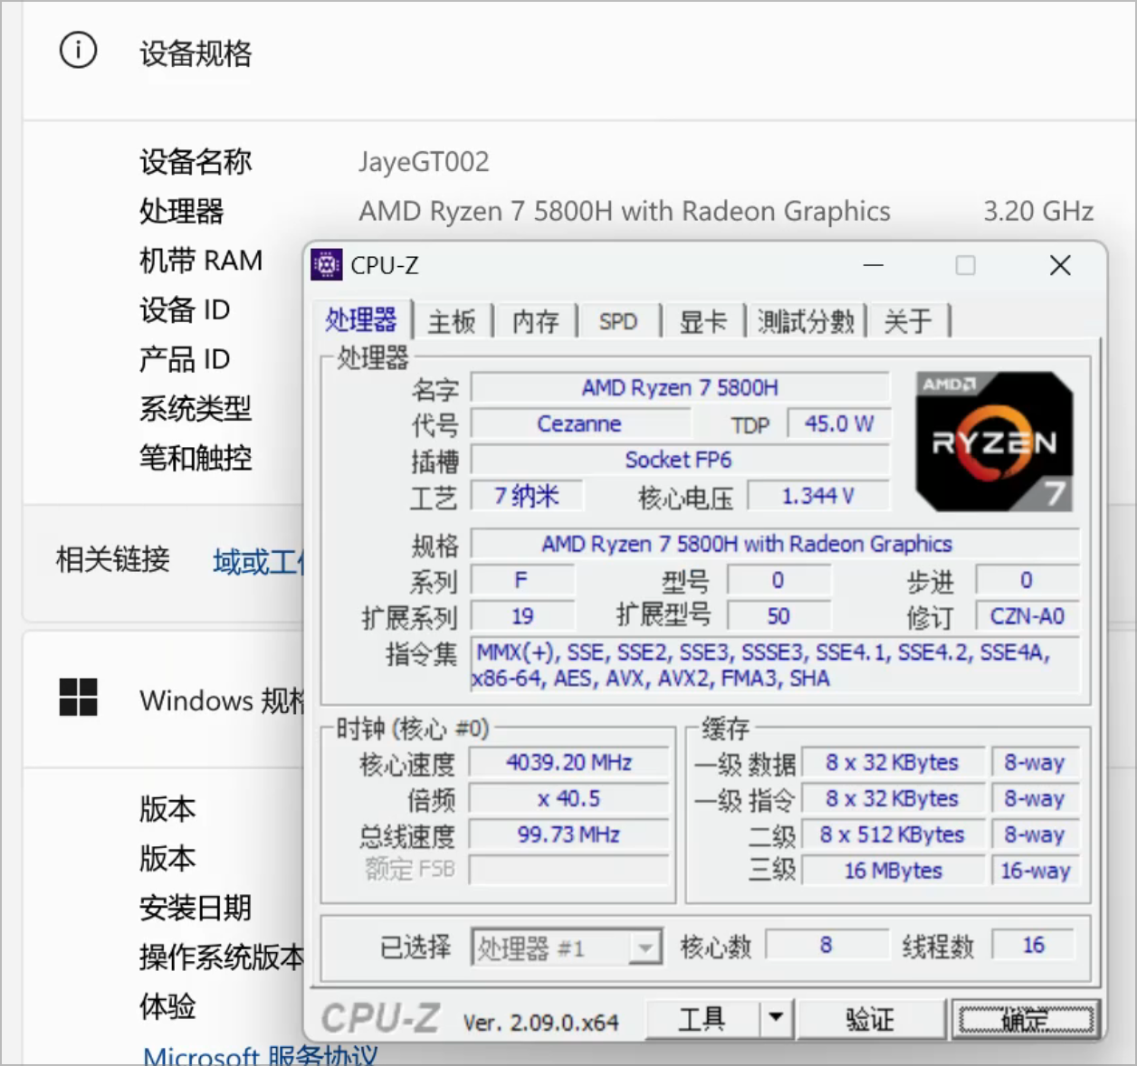1137x1066 pixels.
Task: Click the CPU-Z app icon in title bar
Action: [327, 265]
